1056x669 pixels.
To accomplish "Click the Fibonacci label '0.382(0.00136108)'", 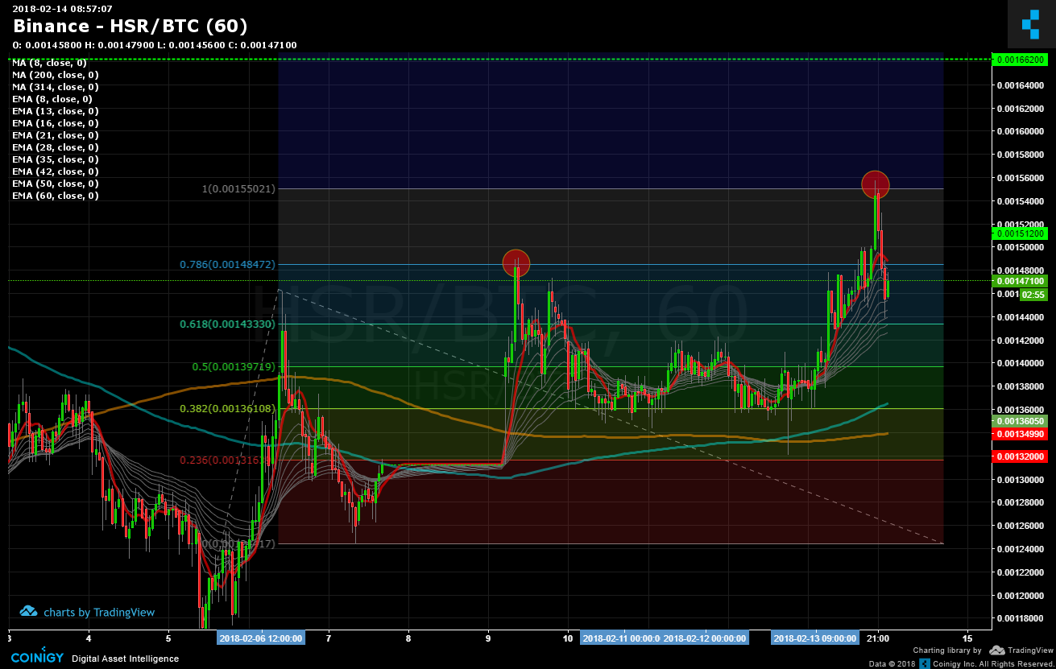I will (228, 408).
